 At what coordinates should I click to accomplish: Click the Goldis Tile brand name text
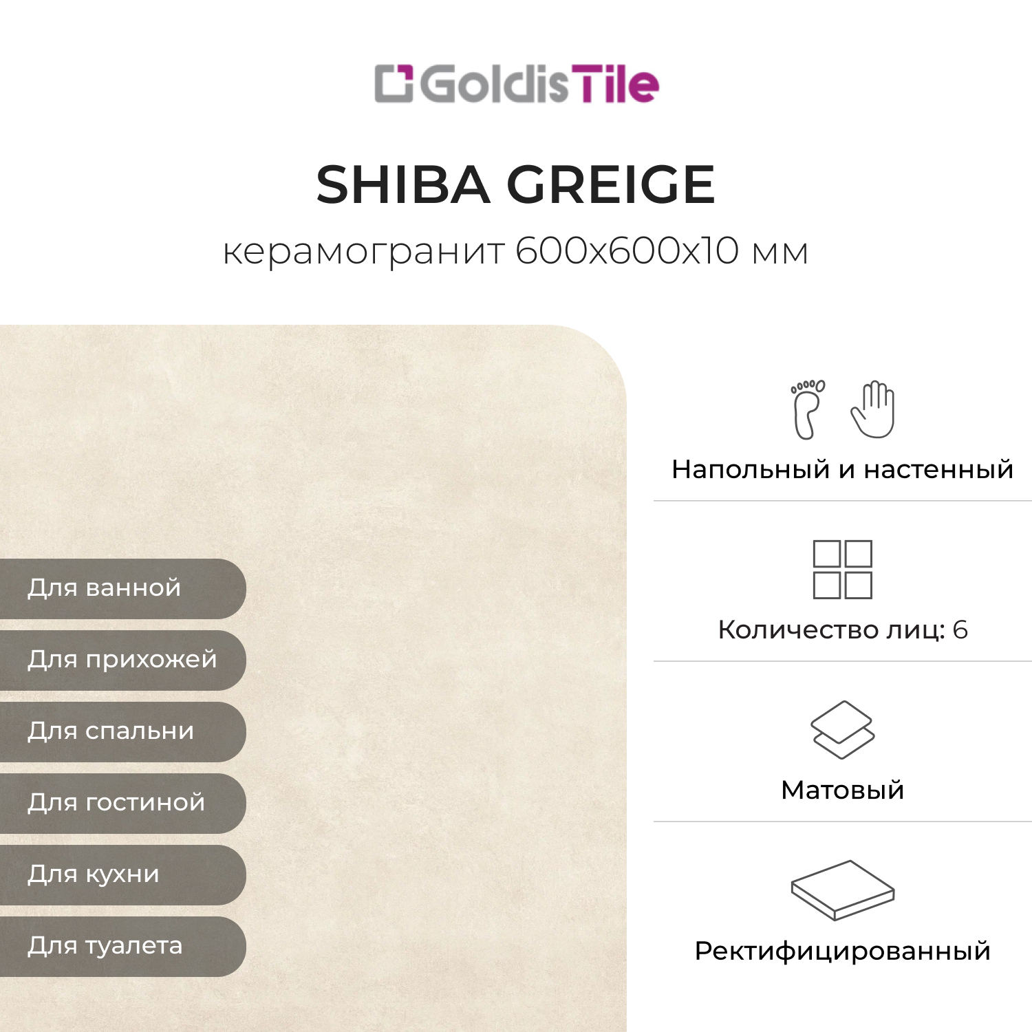pyautogui.click(x=539, y=85)
